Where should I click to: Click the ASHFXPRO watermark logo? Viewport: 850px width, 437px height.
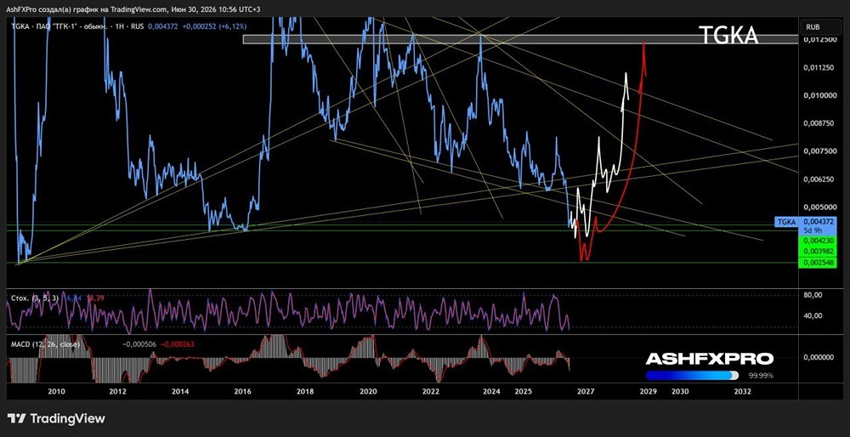point(710,359)
